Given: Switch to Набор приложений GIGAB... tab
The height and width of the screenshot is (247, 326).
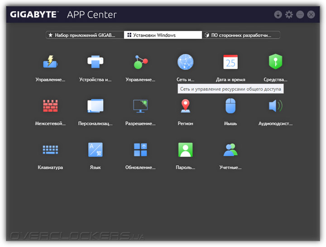Looking at the screenshot, I should [85, 35].
